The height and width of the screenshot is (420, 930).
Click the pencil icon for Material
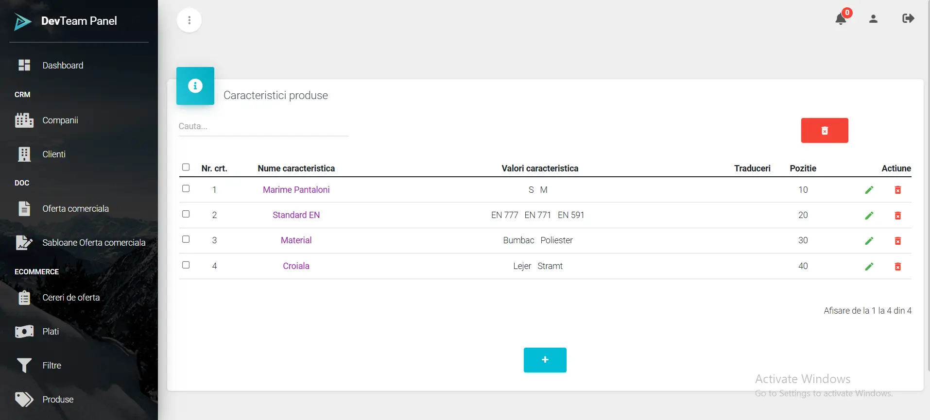869,241
